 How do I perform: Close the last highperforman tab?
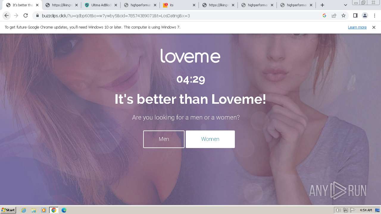point(311,5)
